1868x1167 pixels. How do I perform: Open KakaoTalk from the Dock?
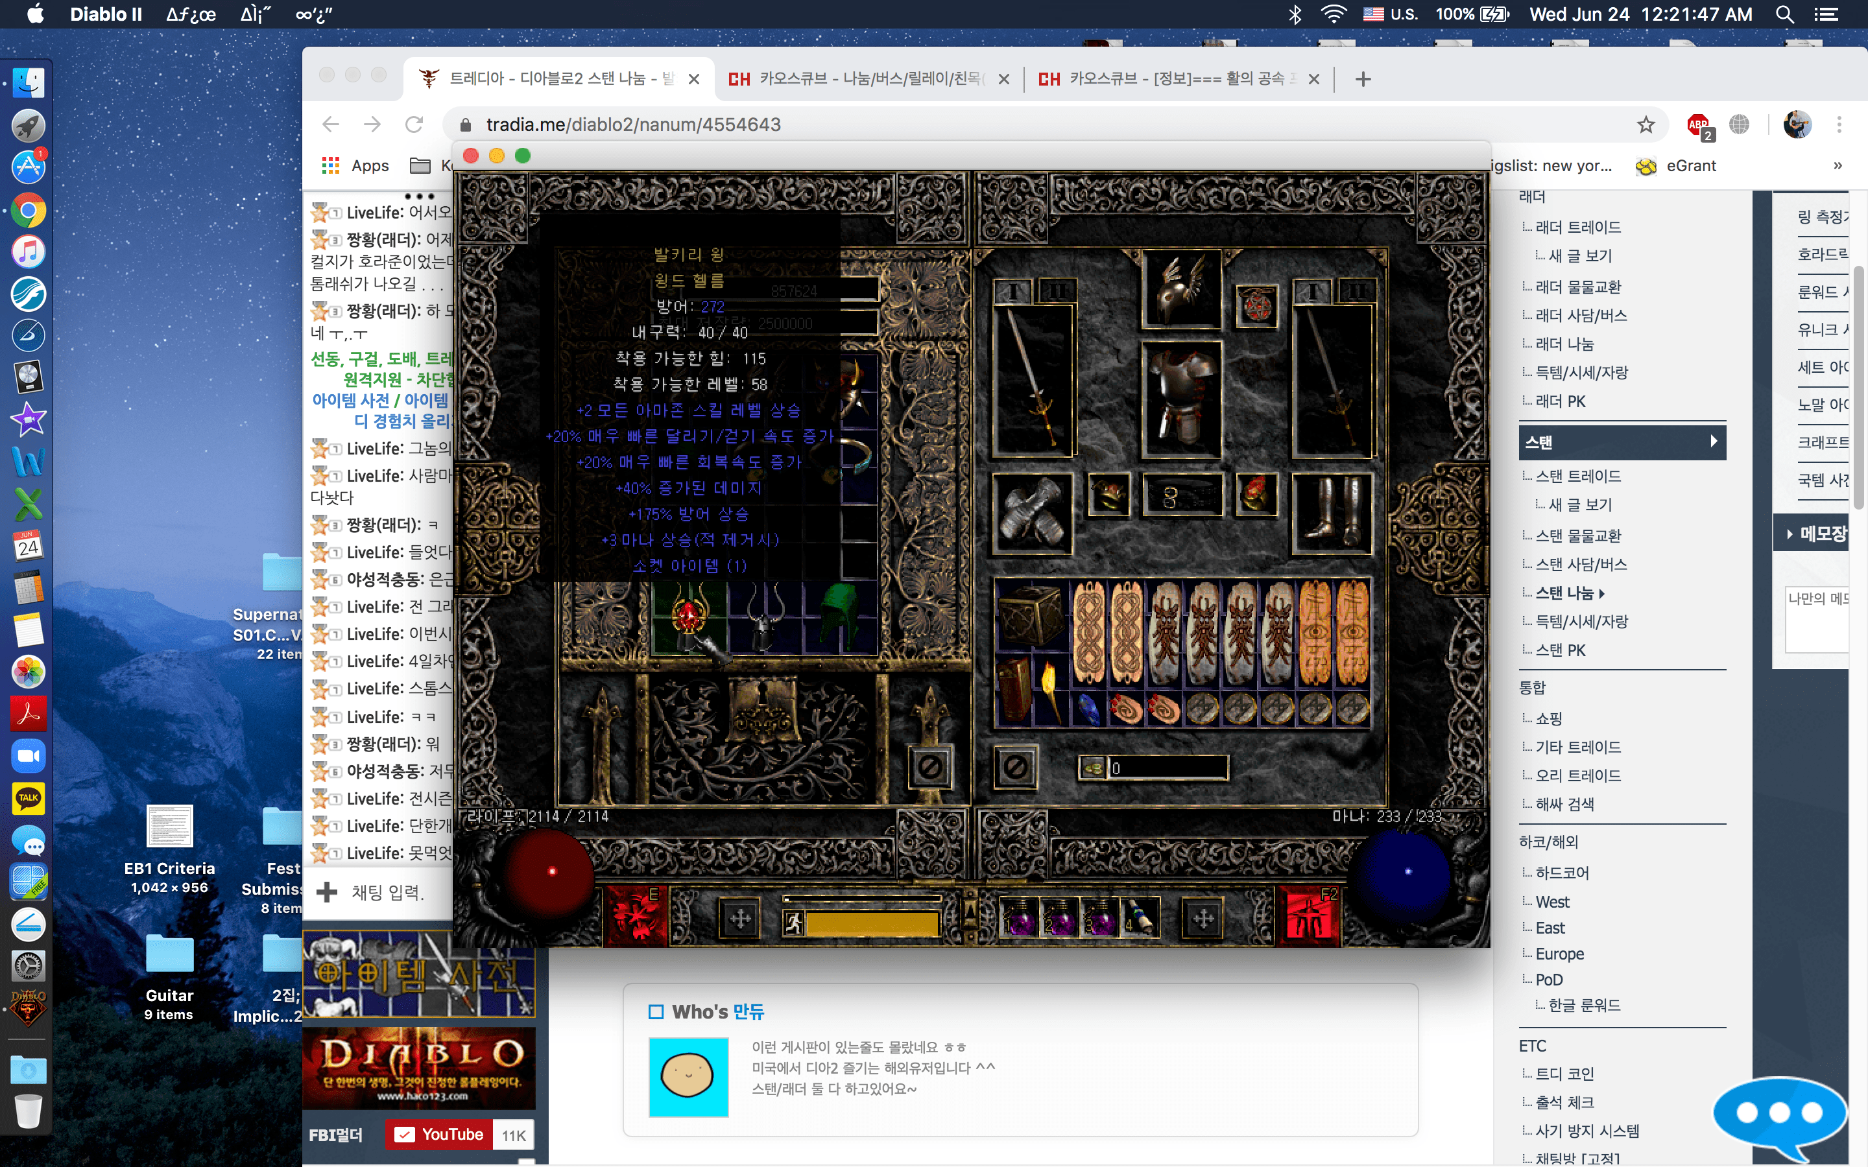coord(29,799)
